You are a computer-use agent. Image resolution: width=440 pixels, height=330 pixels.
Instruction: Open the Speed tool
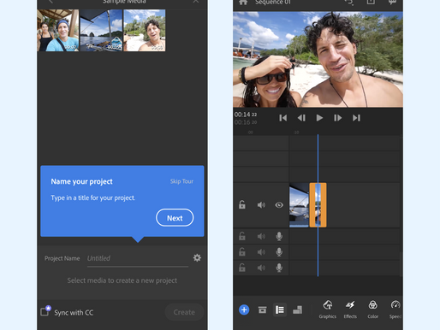(x=395, y=309)
